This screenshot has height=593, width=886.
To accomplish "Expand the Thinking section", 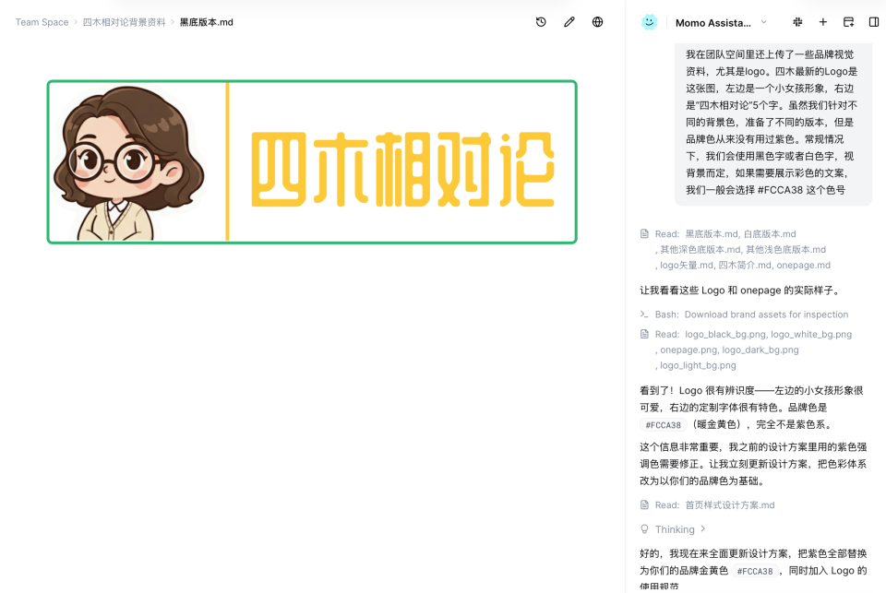I will pyautogui.click(x=680, y=529).
